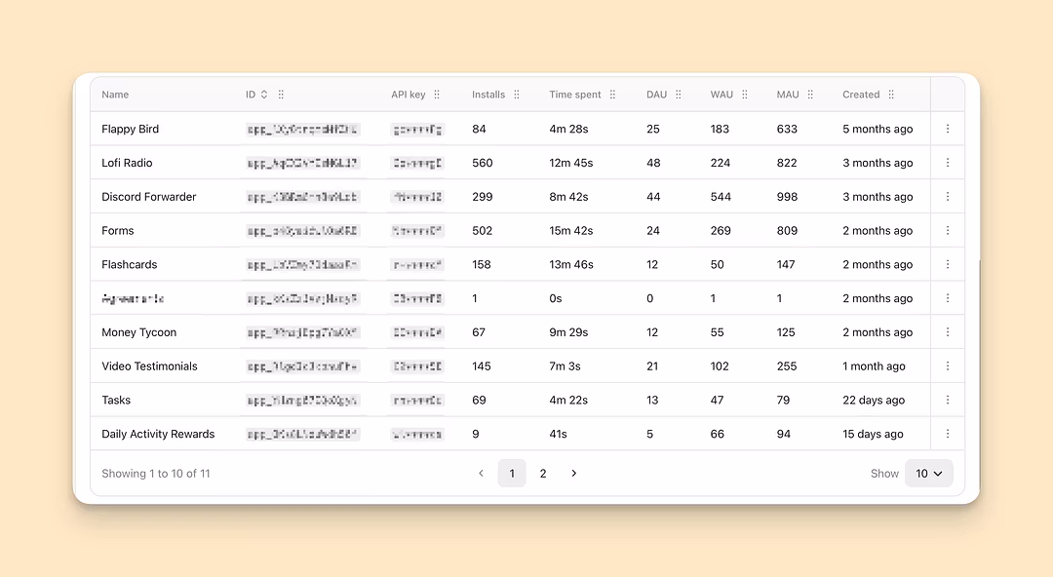Click the ID column sort arrows
The width and height of the screenshot is (1053, 577).
pos(264,95)
